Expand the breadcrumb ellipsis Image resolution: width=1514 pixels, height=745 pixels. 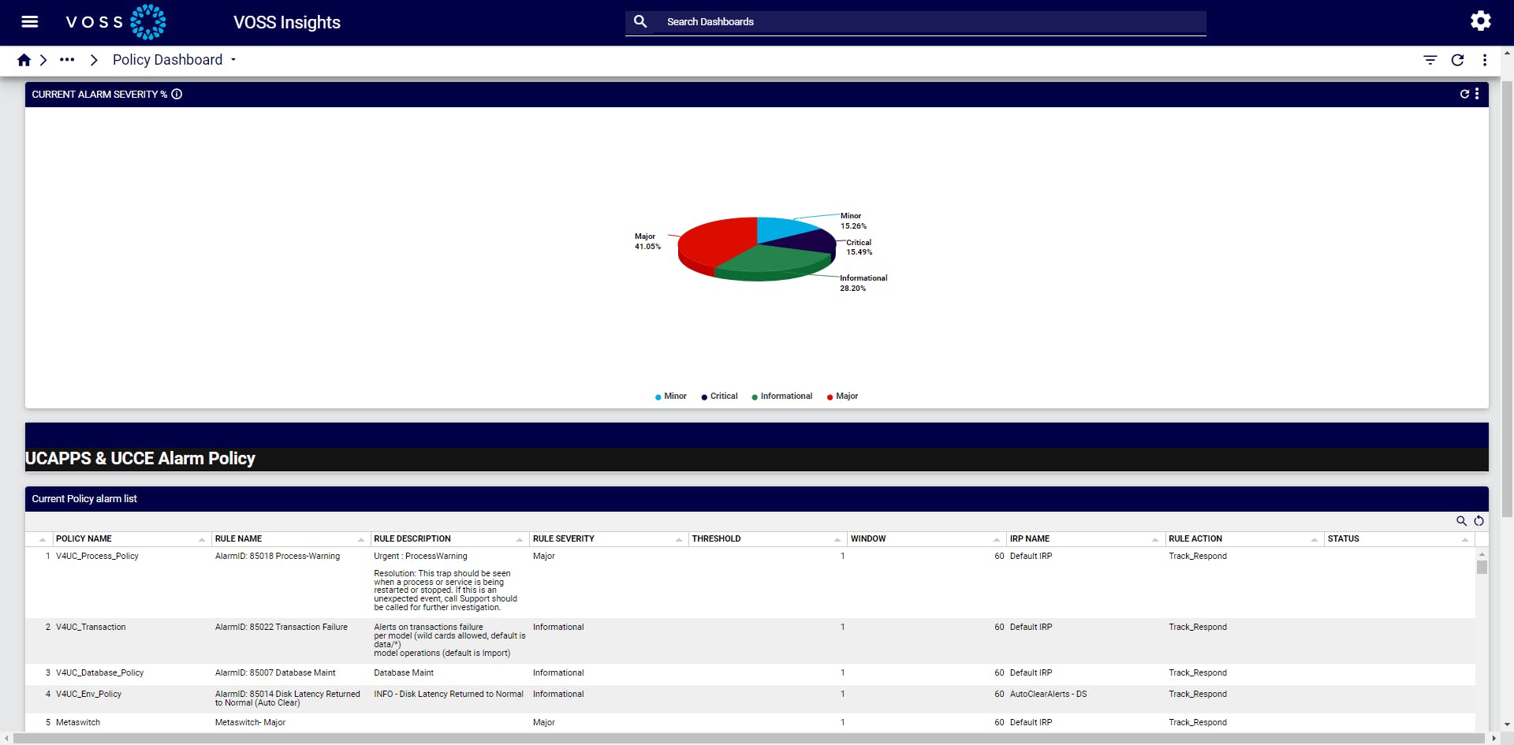67,60
